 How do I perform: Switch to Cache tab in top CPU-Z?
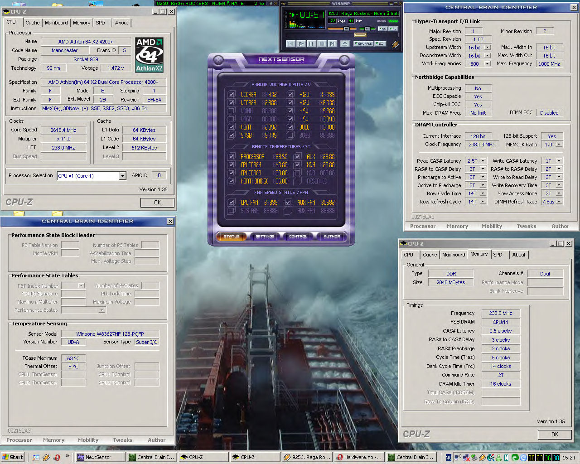[x=33, y=23]
